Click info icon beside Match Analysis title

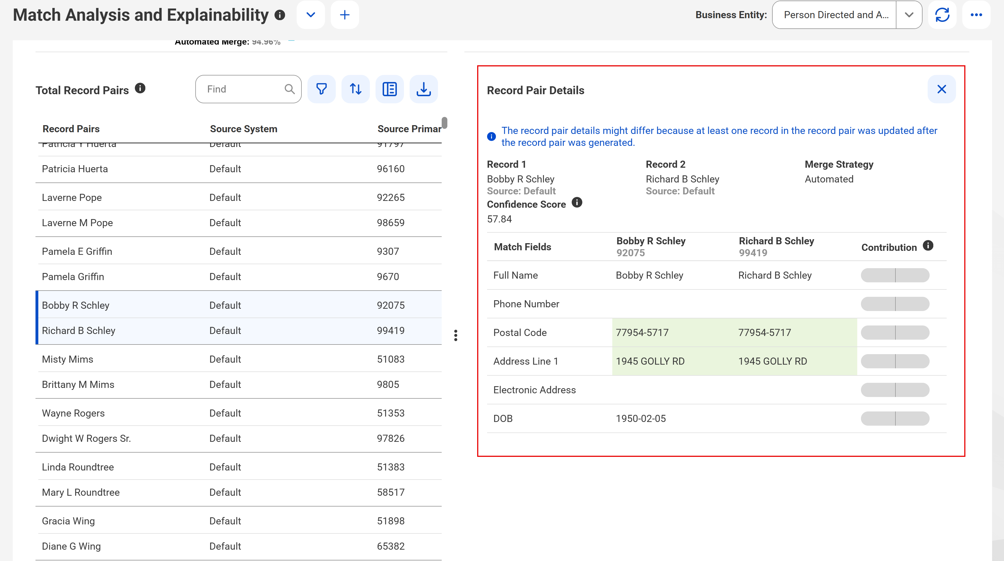[x=280, y=15]
